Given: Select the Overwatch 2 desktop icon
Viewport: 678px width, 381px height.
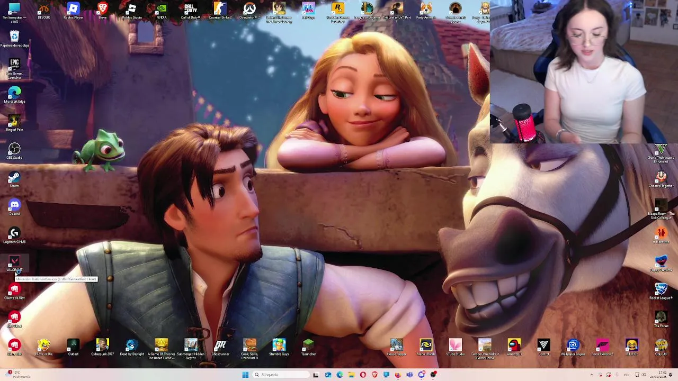Looking at the screenshot, I should [x=249, y=11].
